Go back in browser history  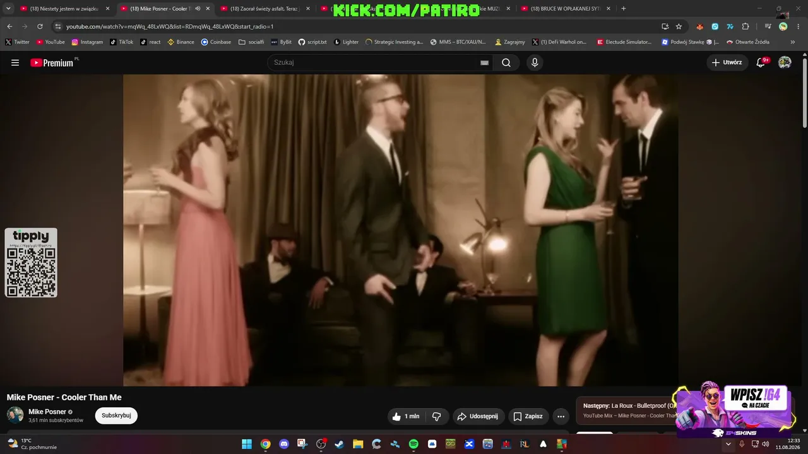pyautogui.click(x=9, y=26)
